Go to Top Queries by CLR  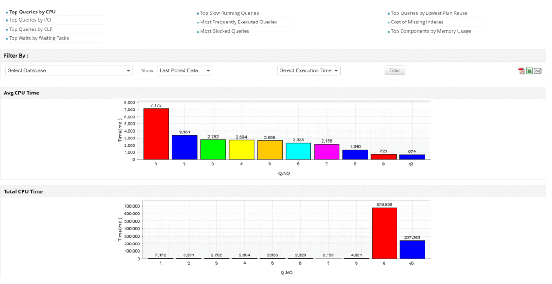[31, 29]
